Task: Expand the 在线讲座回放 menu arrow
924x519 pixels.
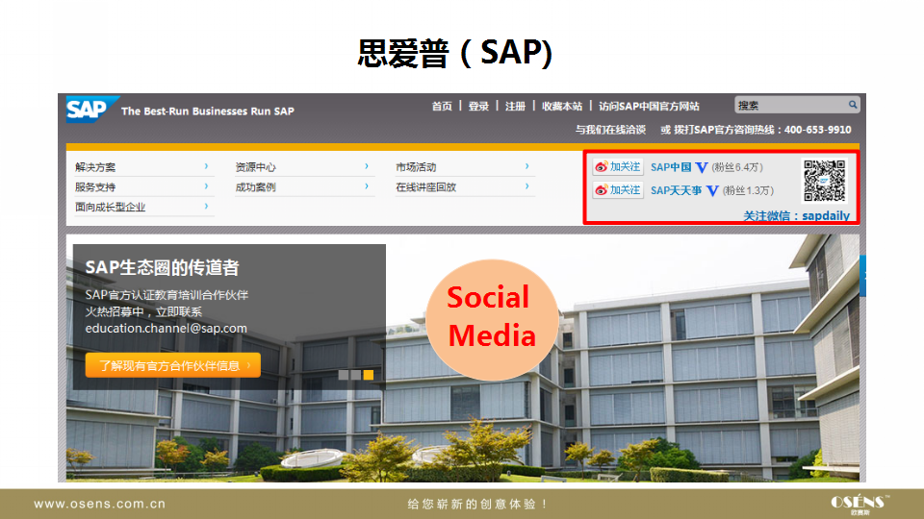Action: (x=526, y=186)
